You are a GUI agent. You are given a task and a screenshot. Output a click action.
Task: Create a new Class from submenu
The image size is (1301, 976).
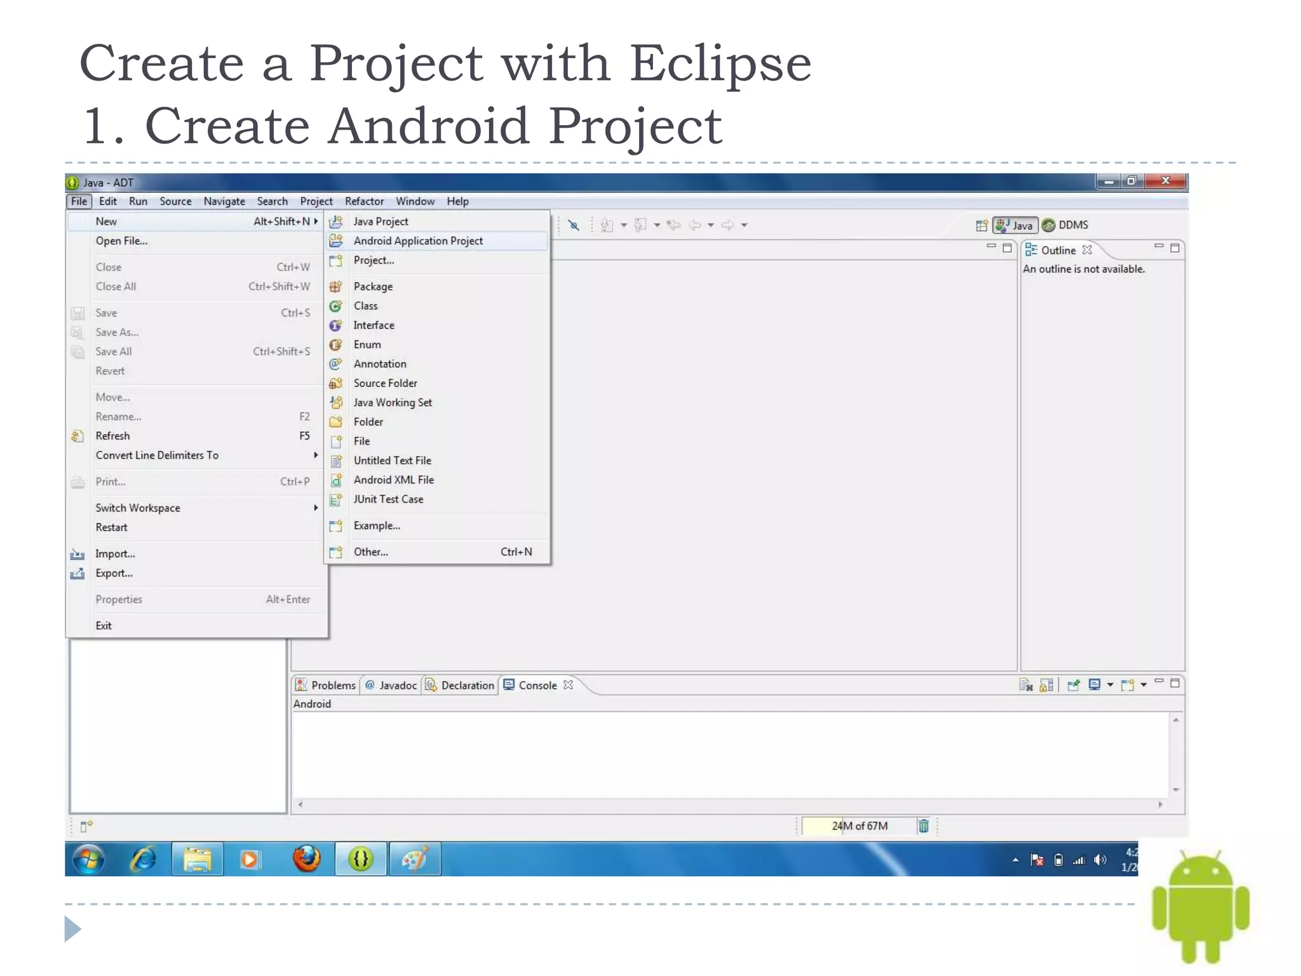coord(436,306)
